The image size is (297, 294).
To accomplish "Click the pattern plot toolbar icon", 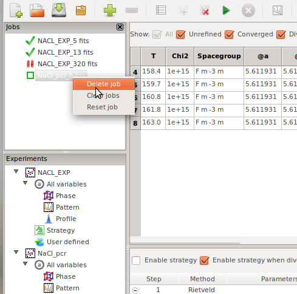I will coord(278,10).
